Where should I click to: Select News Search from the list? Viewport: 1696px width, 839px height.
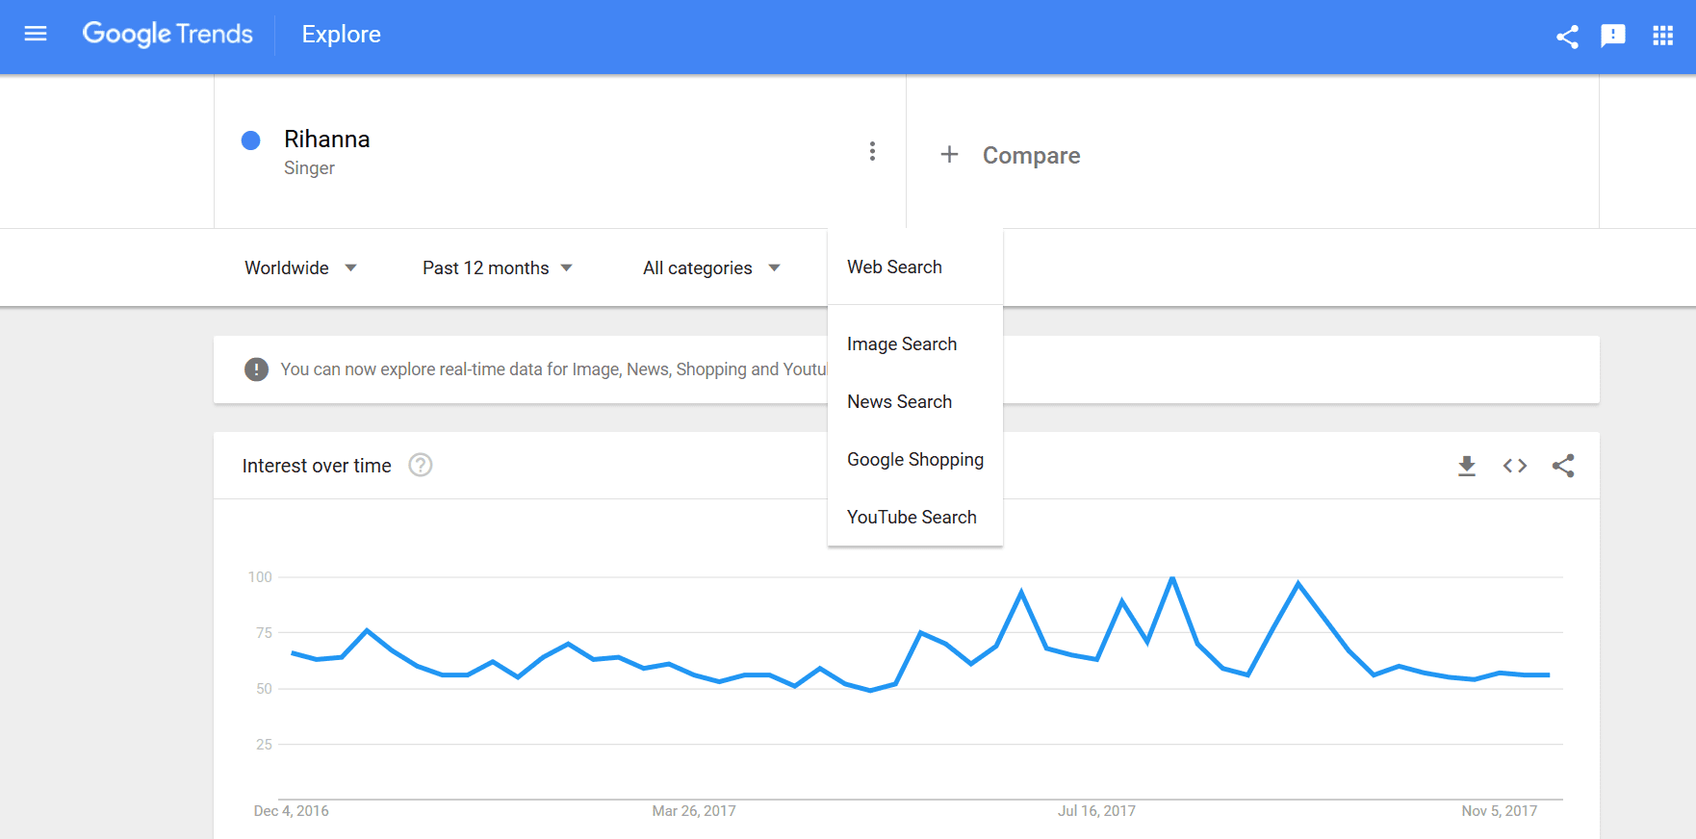tap(899, 402)
